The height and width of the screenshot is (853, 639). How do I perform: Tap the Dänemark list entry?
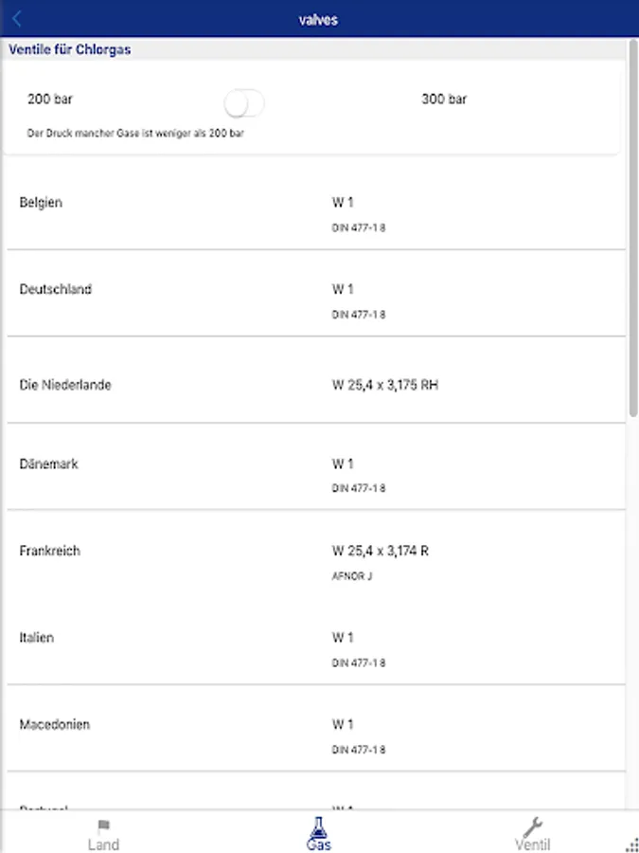point(49,463)
